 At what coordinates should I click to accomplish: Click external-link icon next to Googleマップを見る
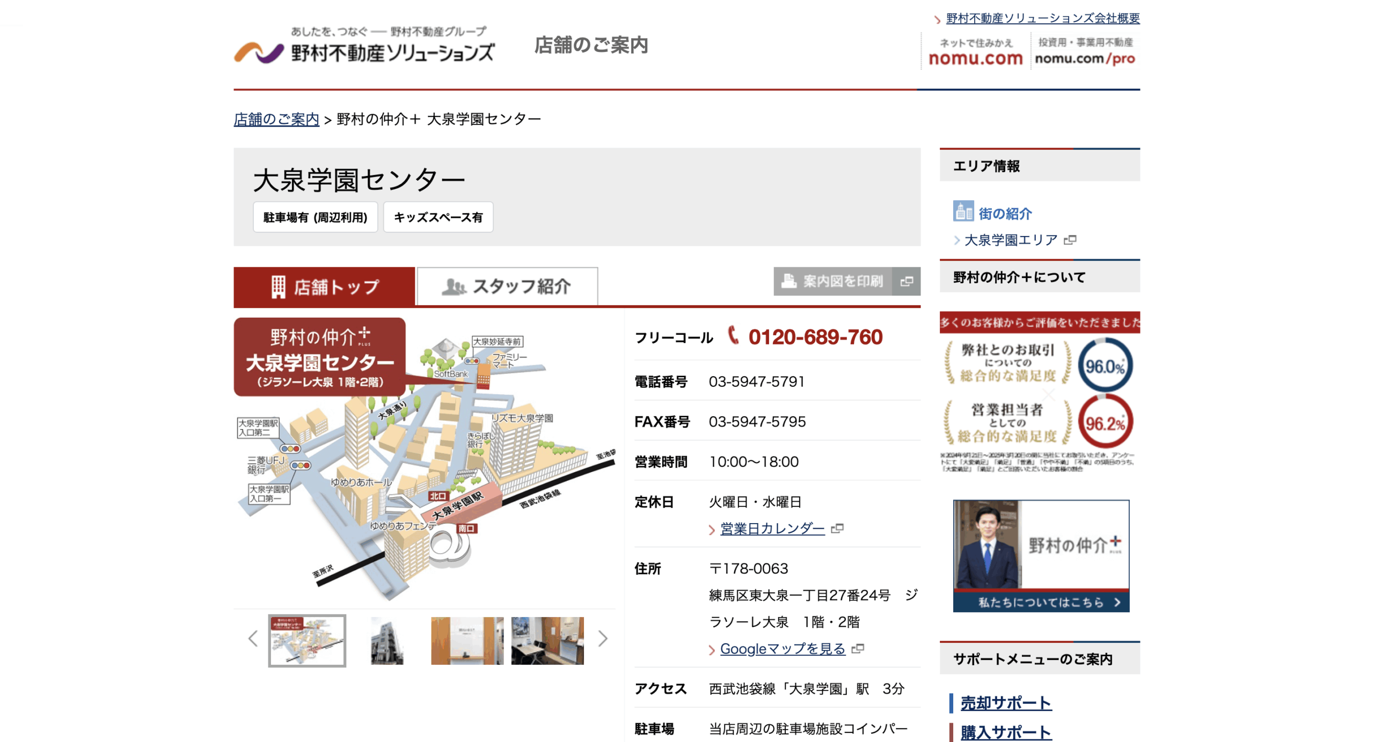point(860,649)
